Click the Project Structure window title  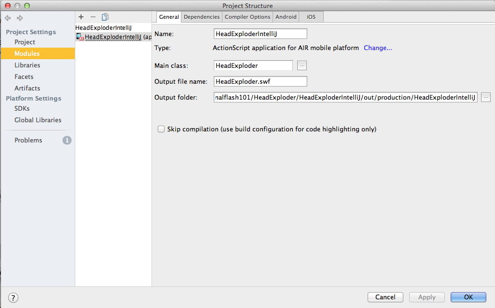(x=247, y=6)
